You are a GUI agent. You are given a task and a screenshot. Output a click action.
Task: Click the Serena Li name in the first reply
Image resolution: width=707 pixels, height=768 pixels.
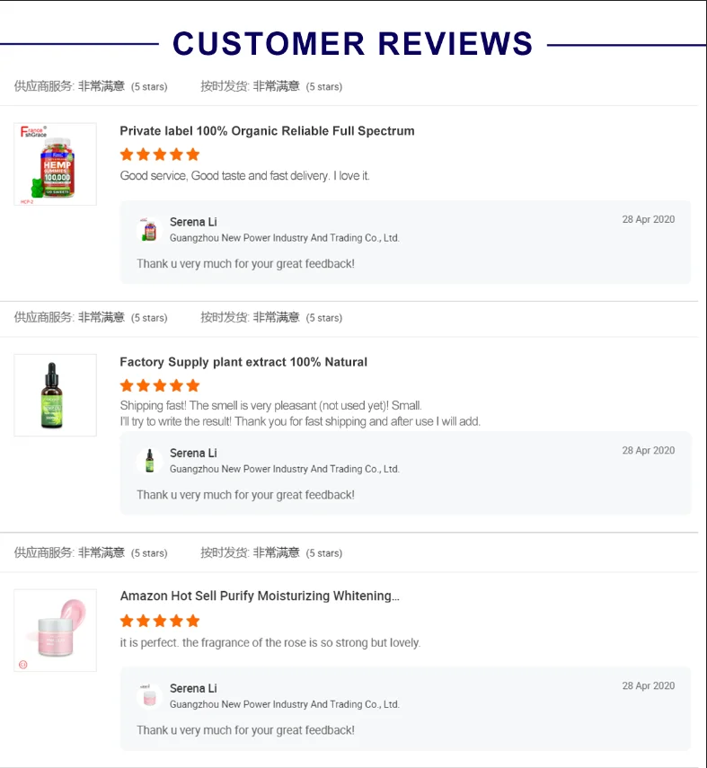(193, 222)
